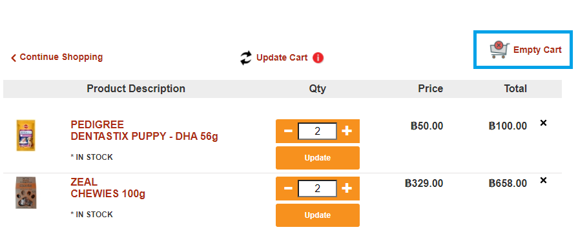Click the red info icon beside Update Cart
The width and height of the screenshot is (578, 243).
[318, 58]
